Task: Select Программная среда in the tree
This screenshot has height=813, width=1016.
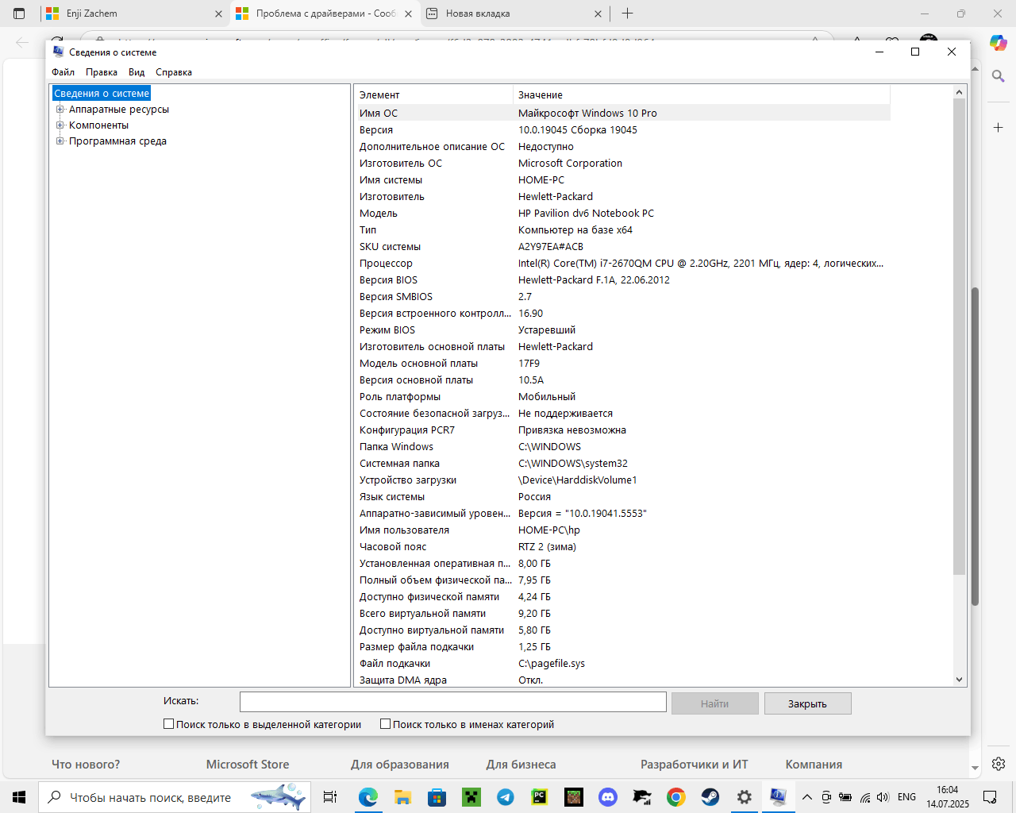Action: [x=117, y=141]
